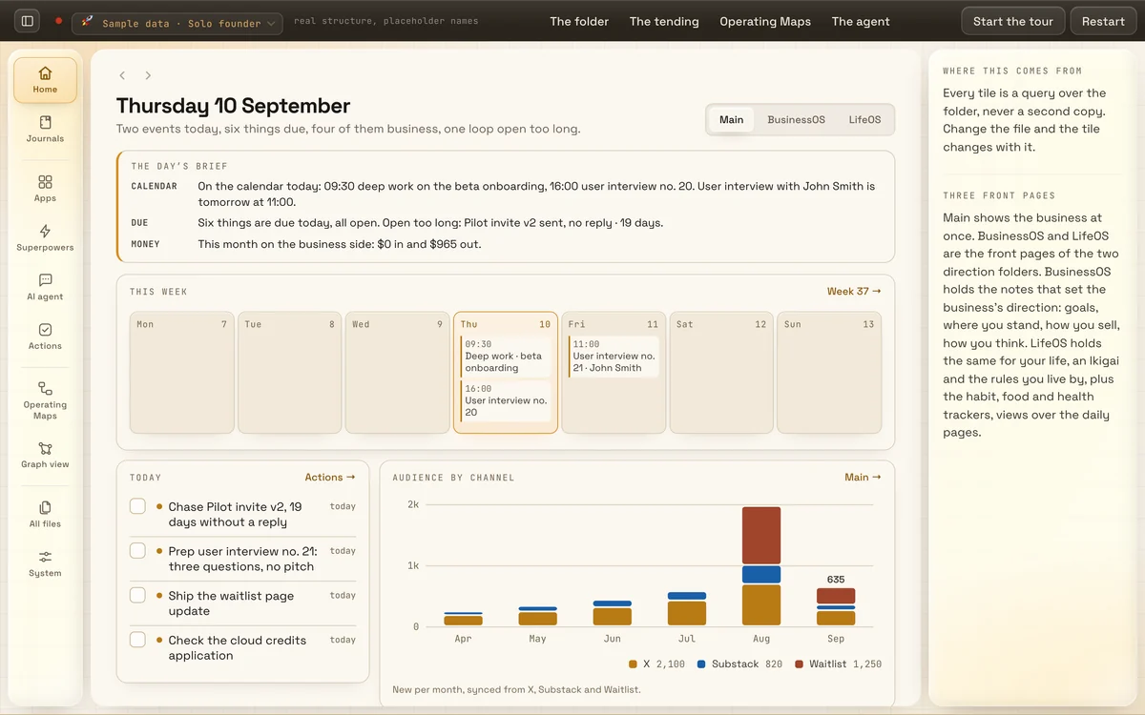Screen dimensions: 1145x715
Task: Click the August X orange bar segment
Action: [761, 605]
